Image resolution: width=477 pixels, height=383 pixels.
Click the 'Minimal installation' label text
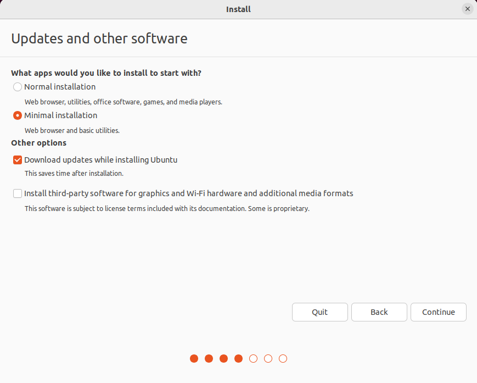61,116
